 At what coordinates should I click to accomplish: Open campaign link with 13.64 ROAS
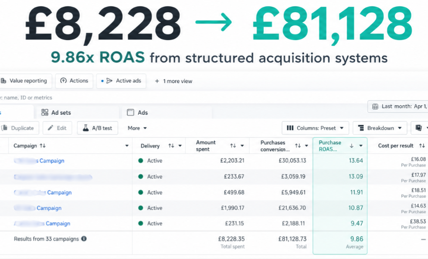click(39, 161)
